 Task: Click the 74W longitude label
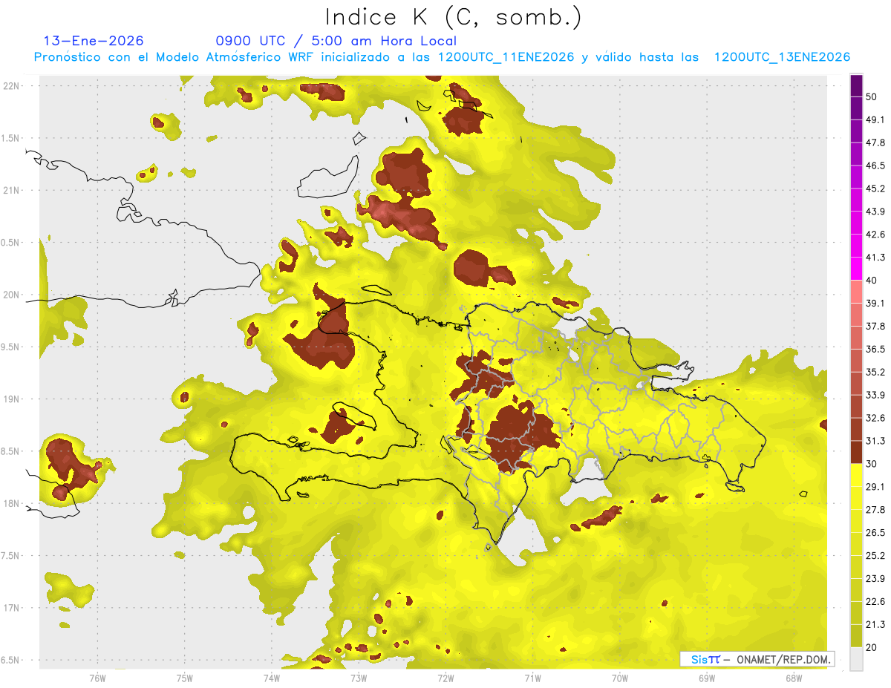coord(272,678)
